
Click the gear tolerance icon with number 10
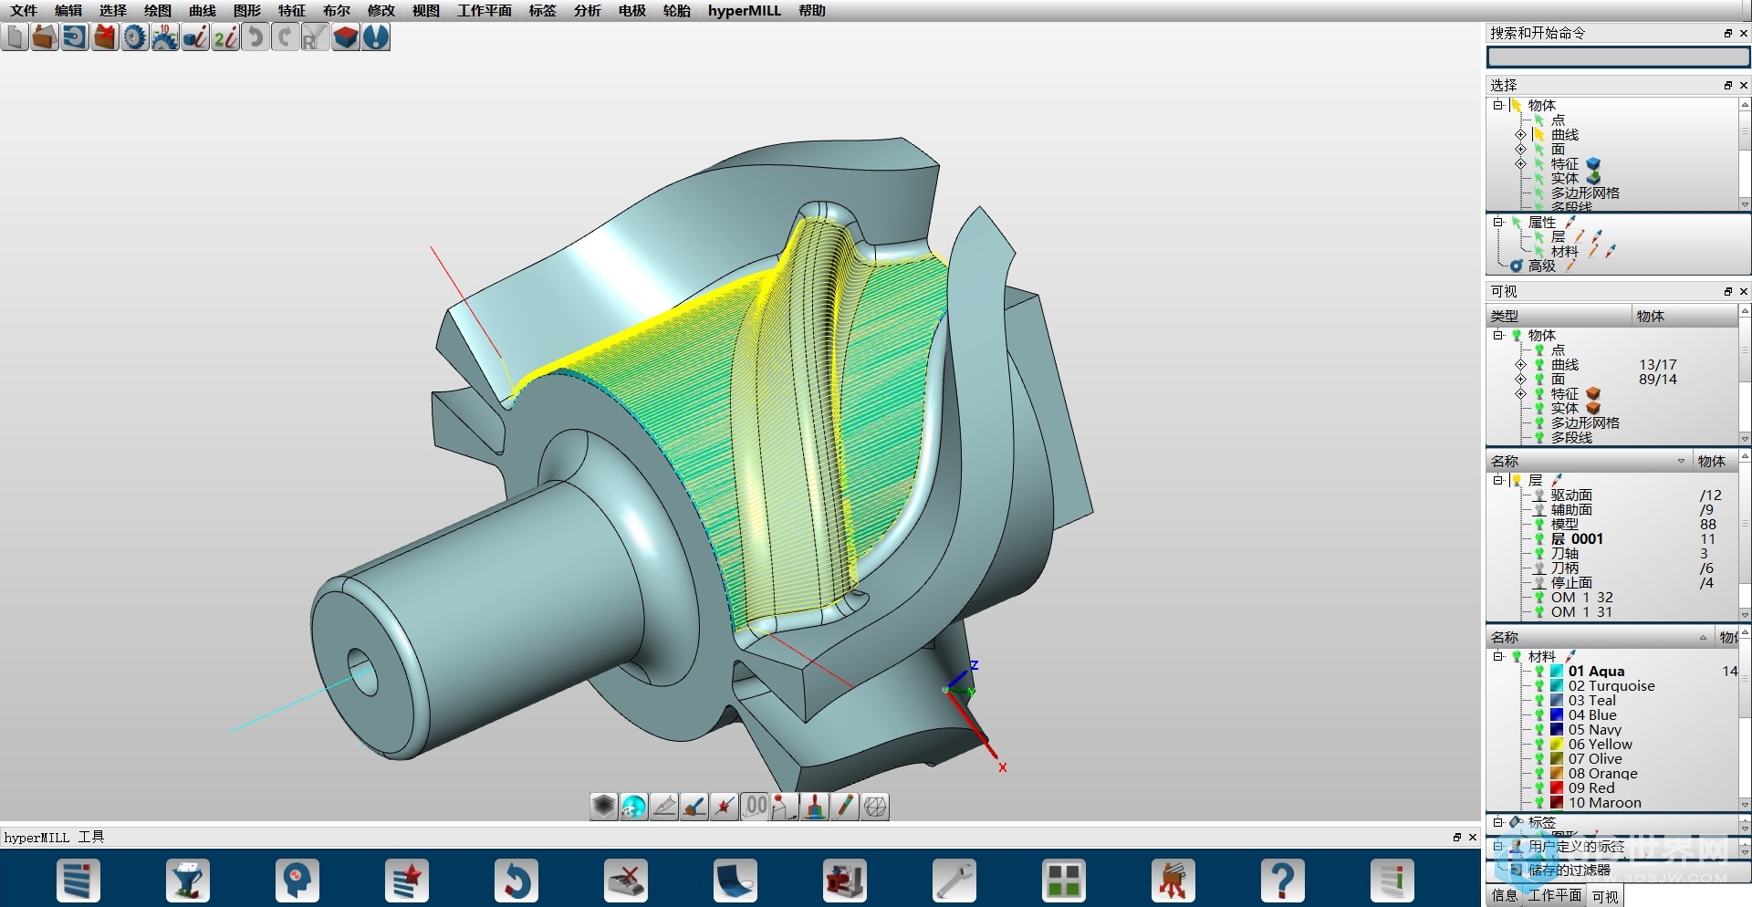pyautogui.click(x=165, y=37)
